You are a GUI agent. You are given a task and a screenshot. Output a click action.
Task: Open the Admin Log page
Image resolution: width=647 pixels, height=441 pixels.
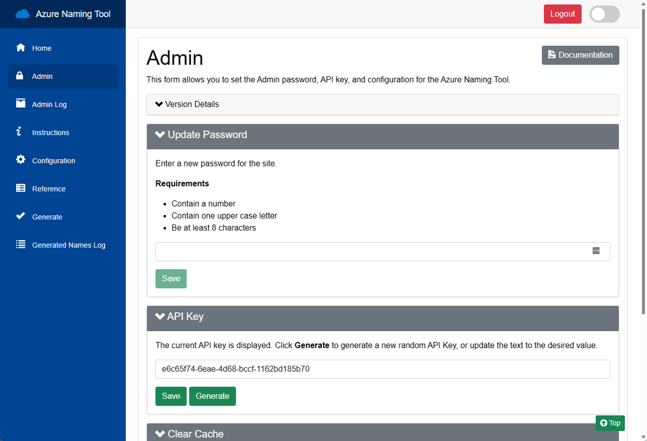coord(63,104)
